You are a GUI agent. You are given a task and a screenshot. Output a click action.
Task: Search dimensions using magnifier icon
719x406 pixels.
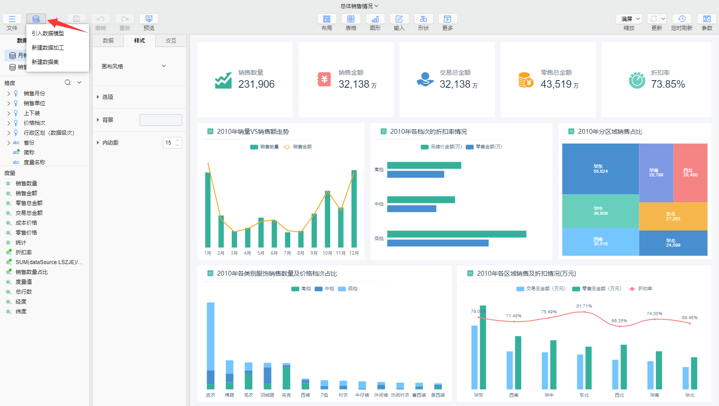(x=68, y=82)
